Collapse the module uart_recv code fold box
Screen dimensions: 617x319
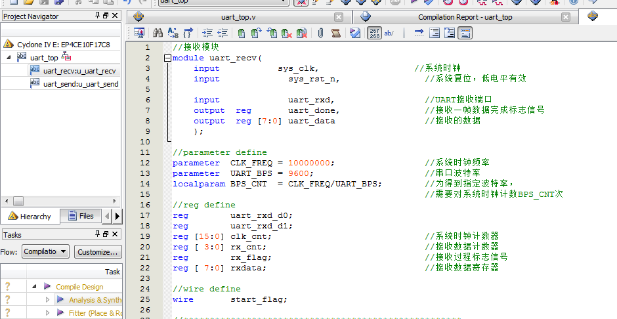click(x=167, y=58)
